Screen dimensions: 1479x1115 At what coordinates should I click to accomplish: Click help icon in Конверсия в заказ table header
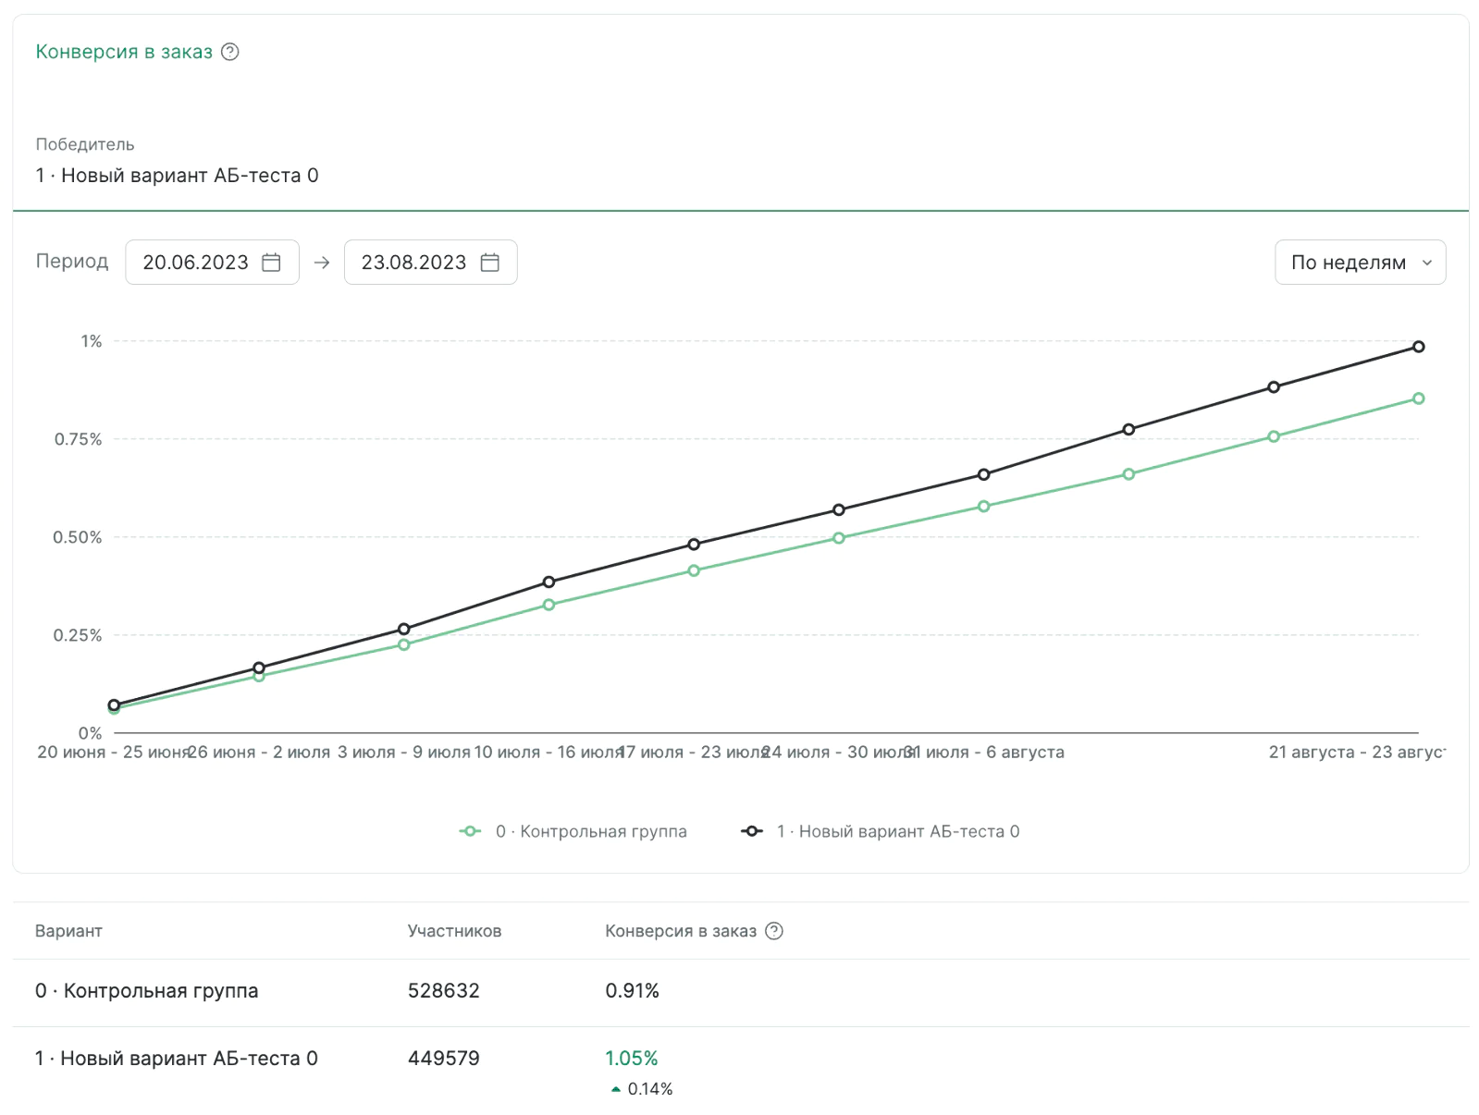(x=774, y=931)
